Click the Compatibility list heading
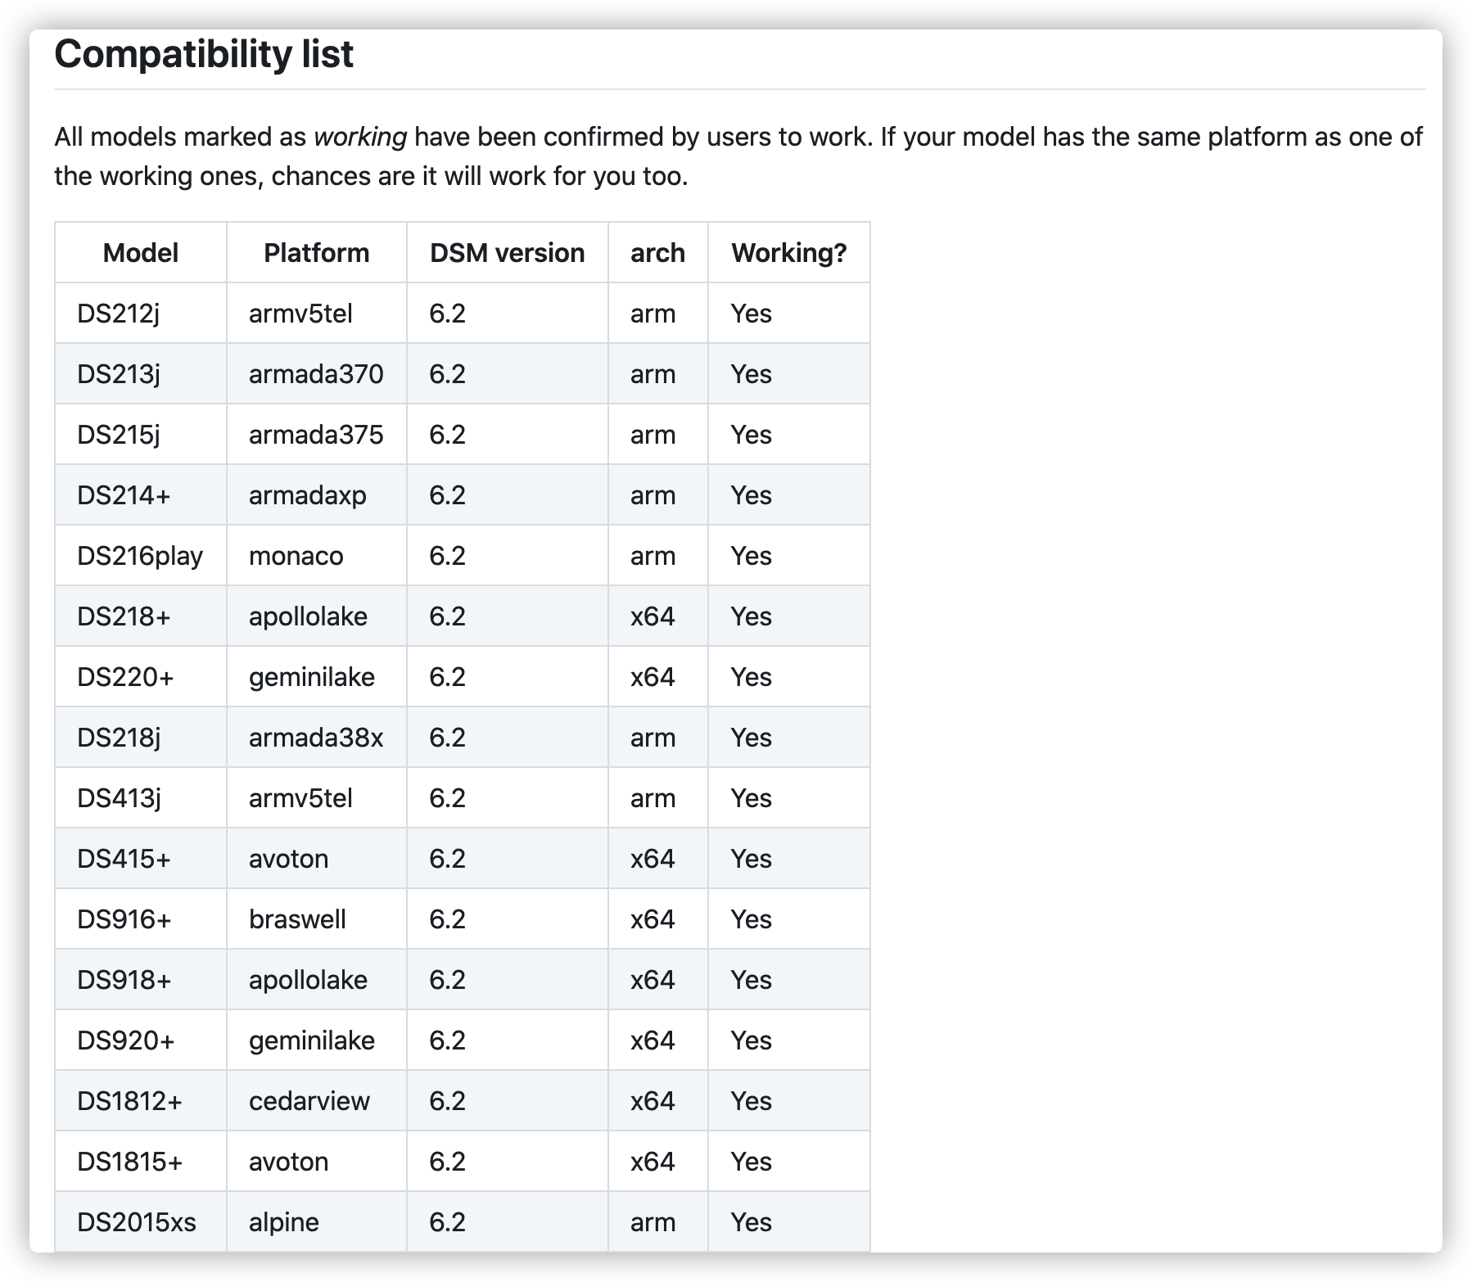 click(x=204, y=55)
